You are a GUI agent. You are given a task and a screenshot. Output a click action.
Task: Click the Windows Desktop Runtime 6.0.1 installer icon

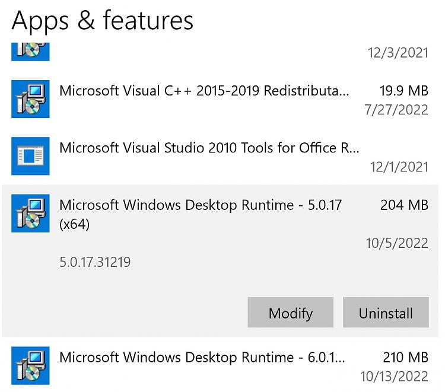(30, 365)
